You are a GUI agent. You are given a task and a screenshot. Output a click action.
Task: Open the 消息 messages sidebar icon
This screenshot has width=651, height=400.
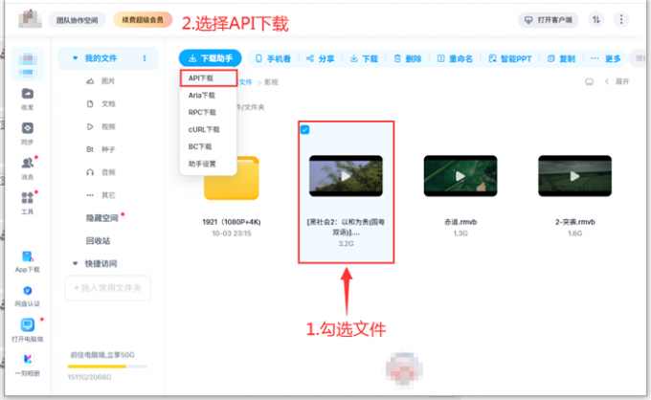(x=28, y=163)
